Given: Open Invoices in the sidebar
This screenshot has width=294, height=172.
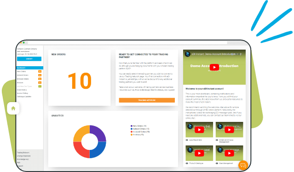Looking at the screenshot, I should [x=20, y=83].
